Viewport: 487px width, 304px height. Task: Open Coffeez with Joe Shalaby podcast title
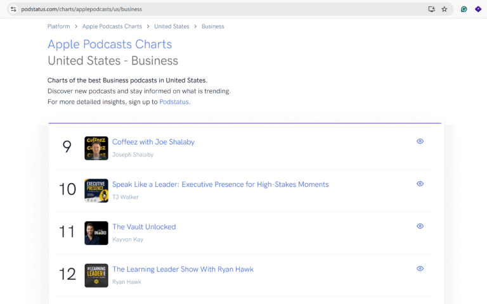tap(153, 142)
